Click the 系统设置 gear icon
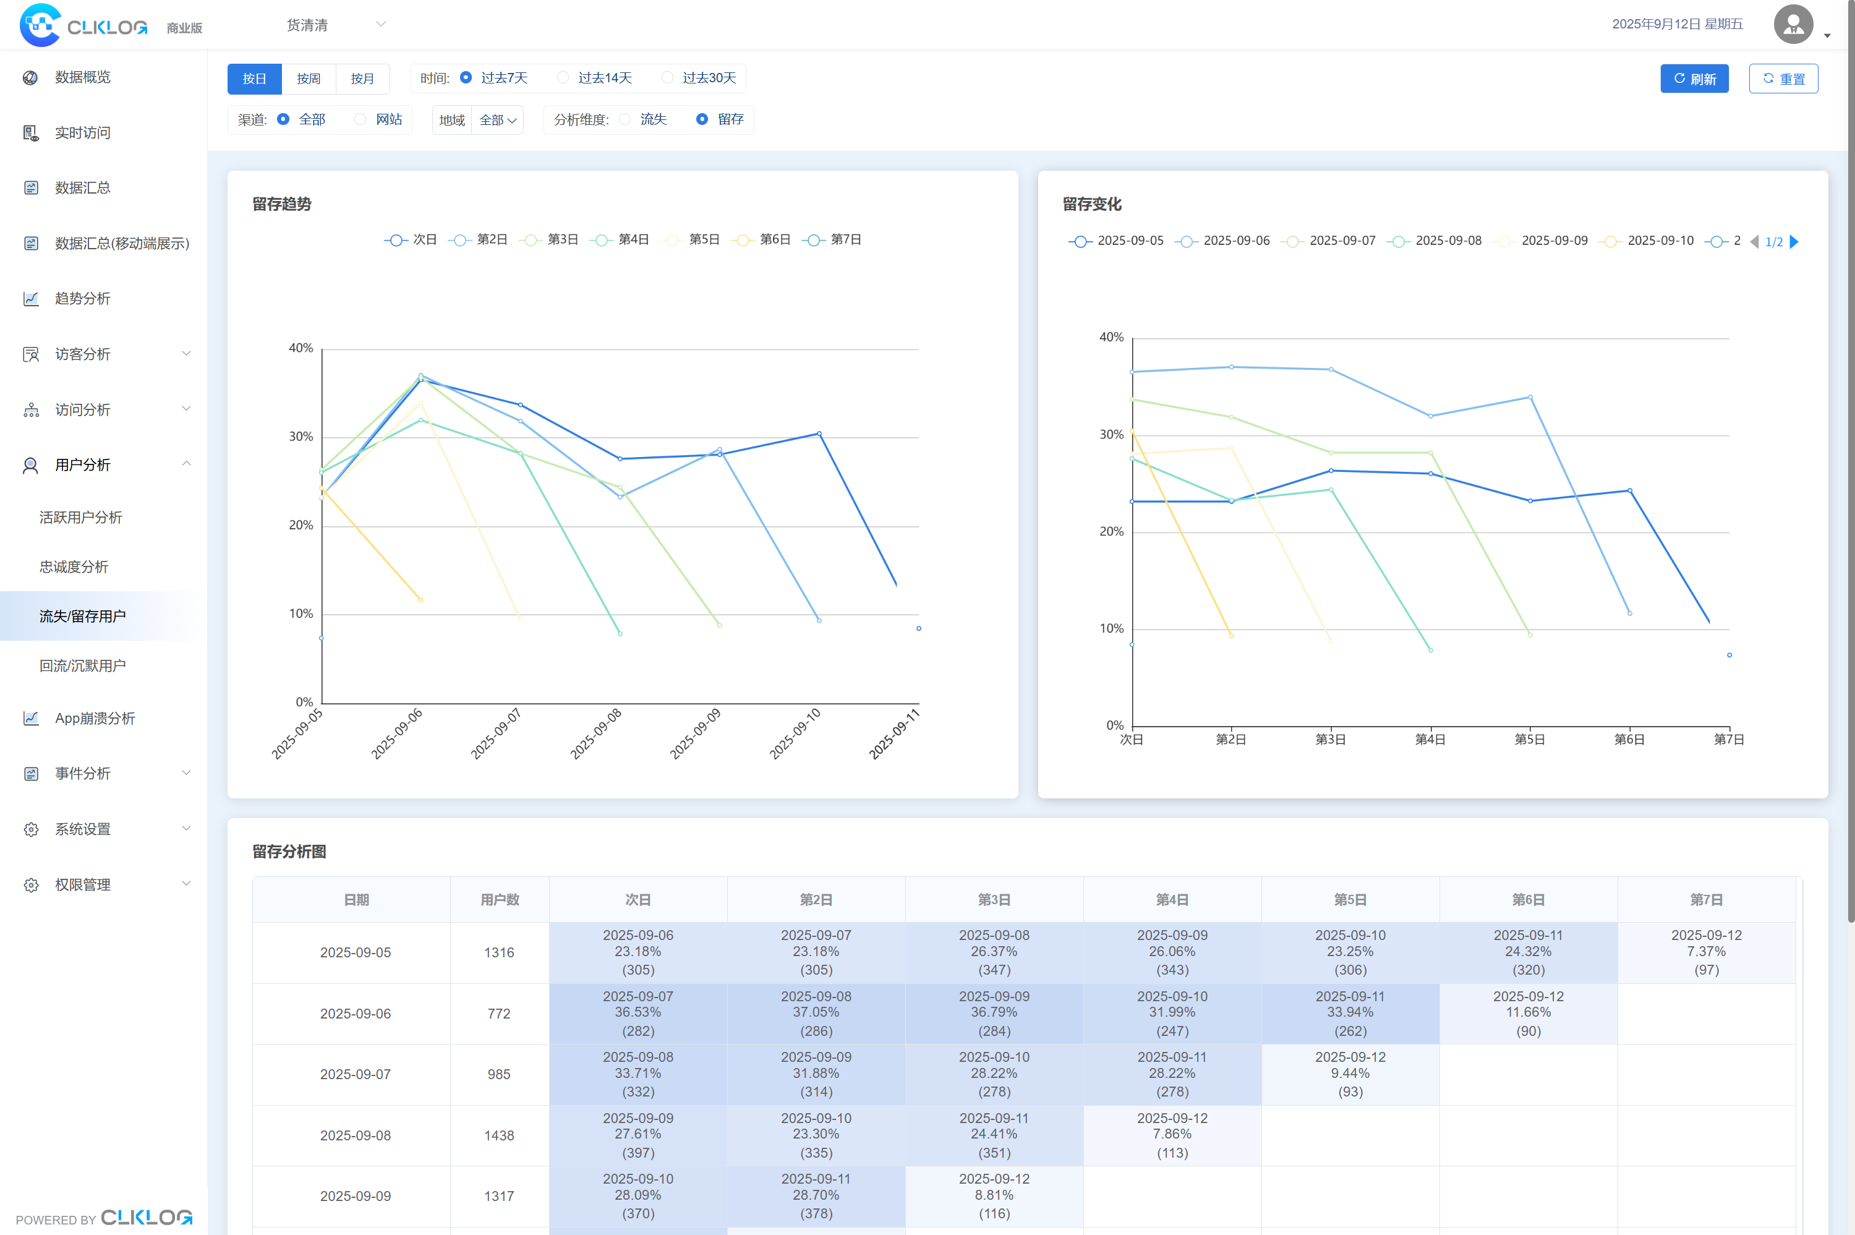The width and height of the screenshot is (1855, 1235). point(31,829)
